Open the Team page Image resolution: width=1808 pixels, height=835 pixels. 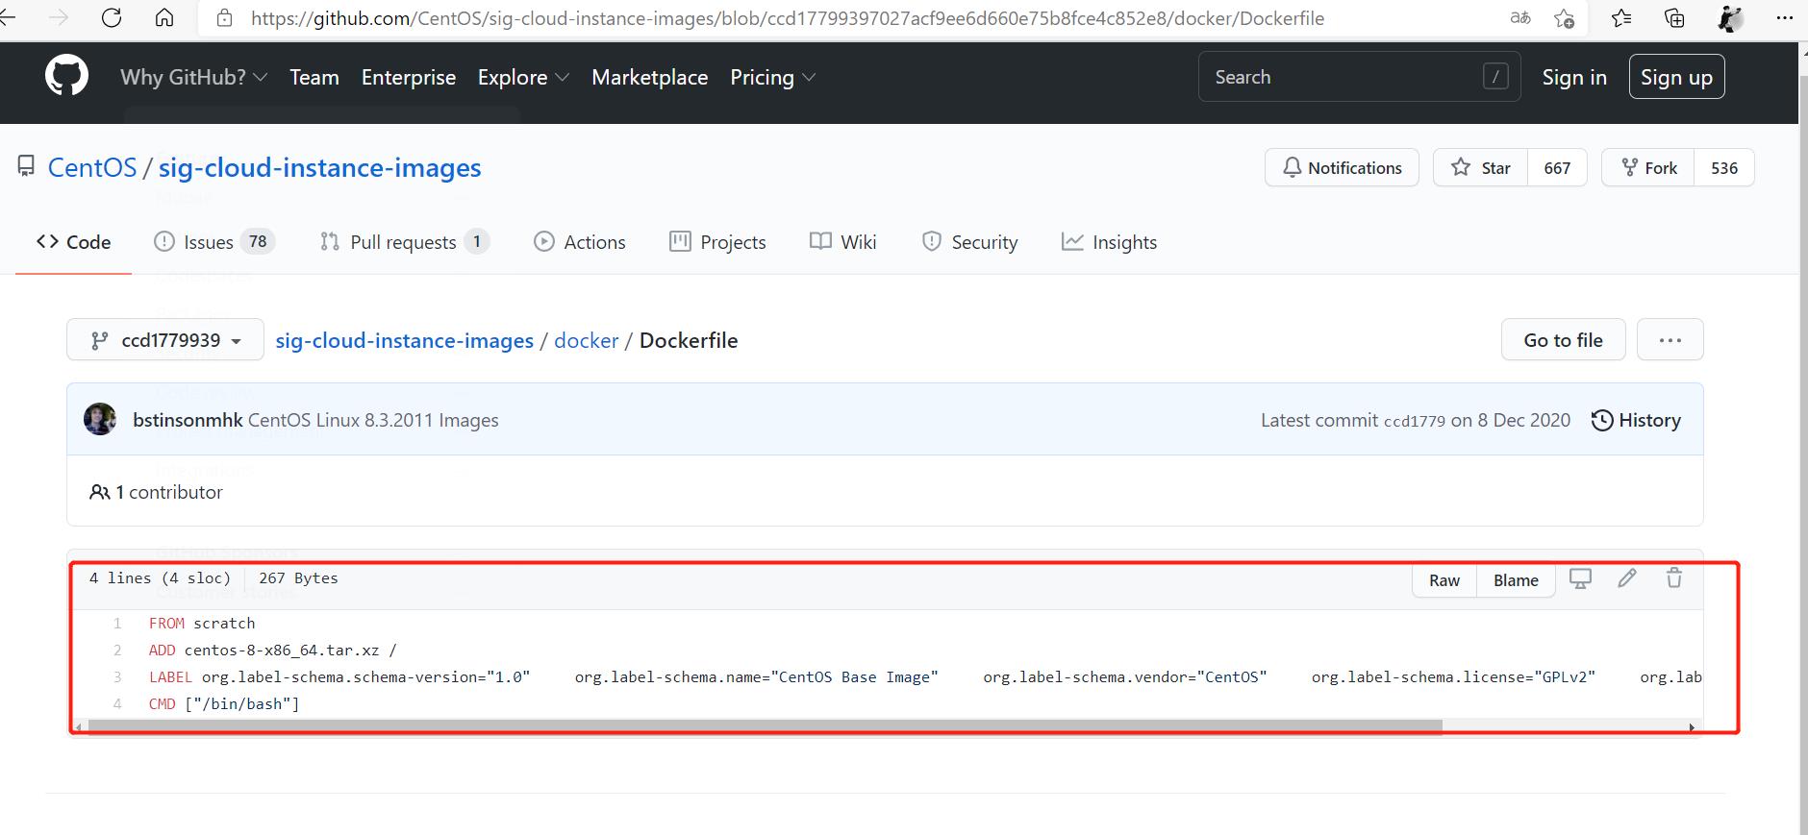pos(314,77)
